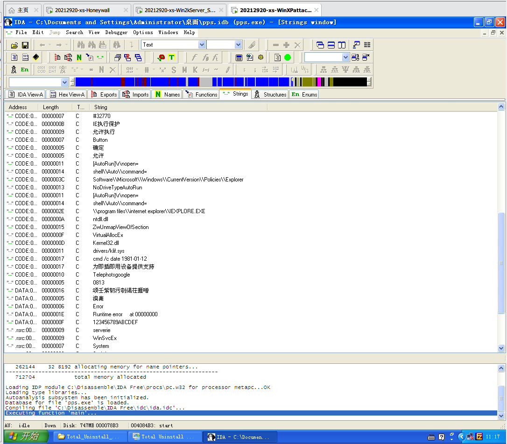Open the Options menu

[143, 32]
